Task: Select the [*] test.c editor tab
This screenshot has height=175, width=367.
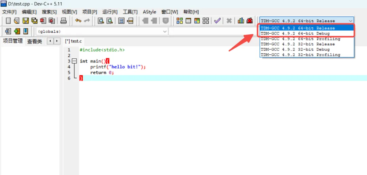Action: [x=73, y=41]
